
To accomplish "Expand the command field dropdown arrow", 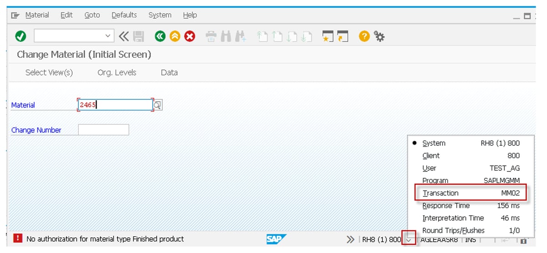I will (108, 36).
